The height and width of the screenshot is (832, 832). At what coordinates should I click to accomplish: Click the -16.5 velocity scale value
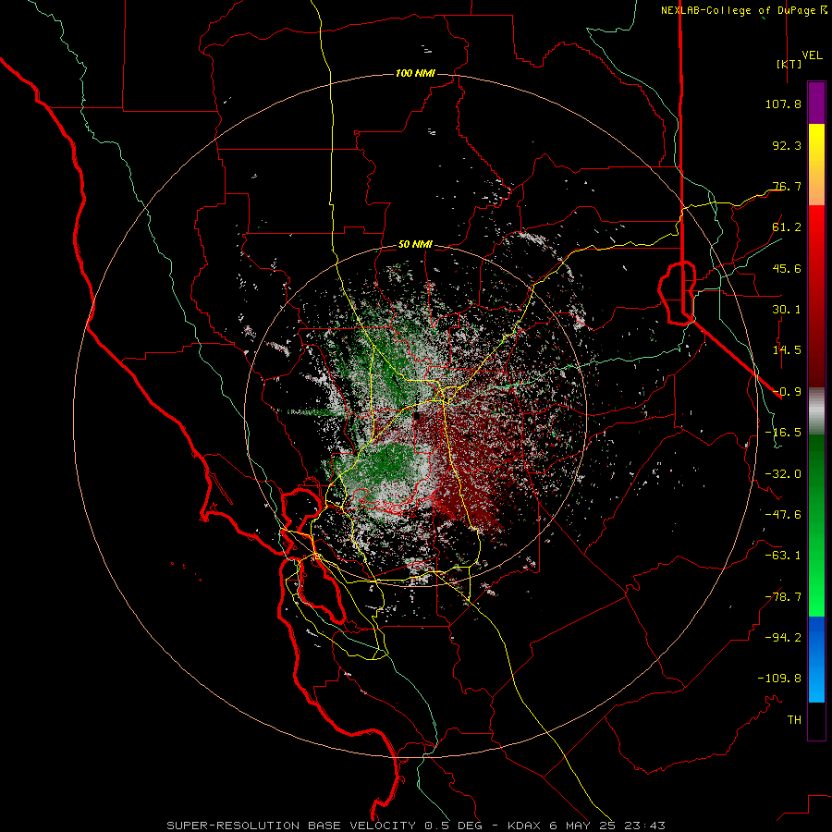[x=783, y=433]
